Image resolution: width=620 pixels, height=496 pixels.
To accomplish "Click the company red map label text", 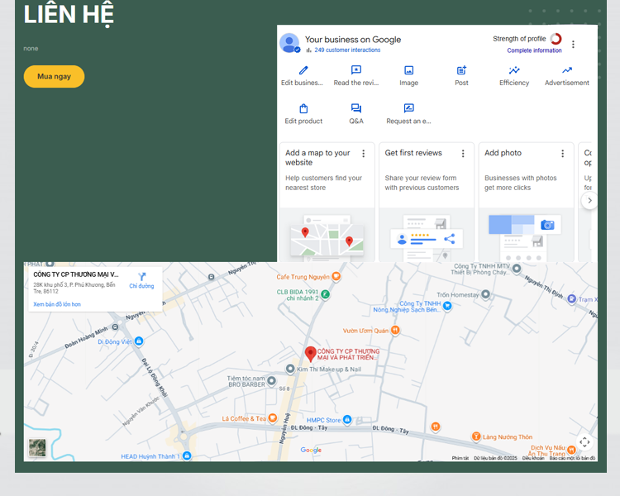I will pyautogui.click(x=348, y=355).
